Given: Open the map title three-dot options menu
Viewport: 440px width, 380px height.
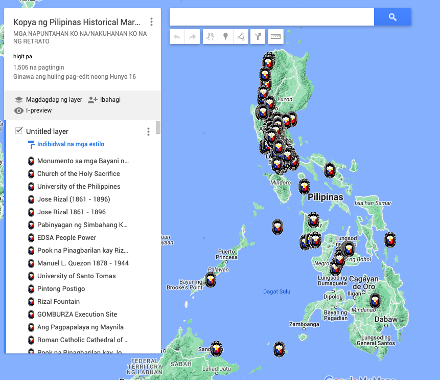Looking at the screenshot, I should click(152, 22).
